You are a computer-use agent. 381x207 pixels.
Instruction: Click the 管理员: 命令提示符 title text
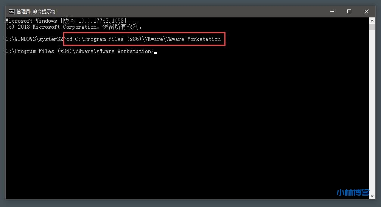pos(36,11)
